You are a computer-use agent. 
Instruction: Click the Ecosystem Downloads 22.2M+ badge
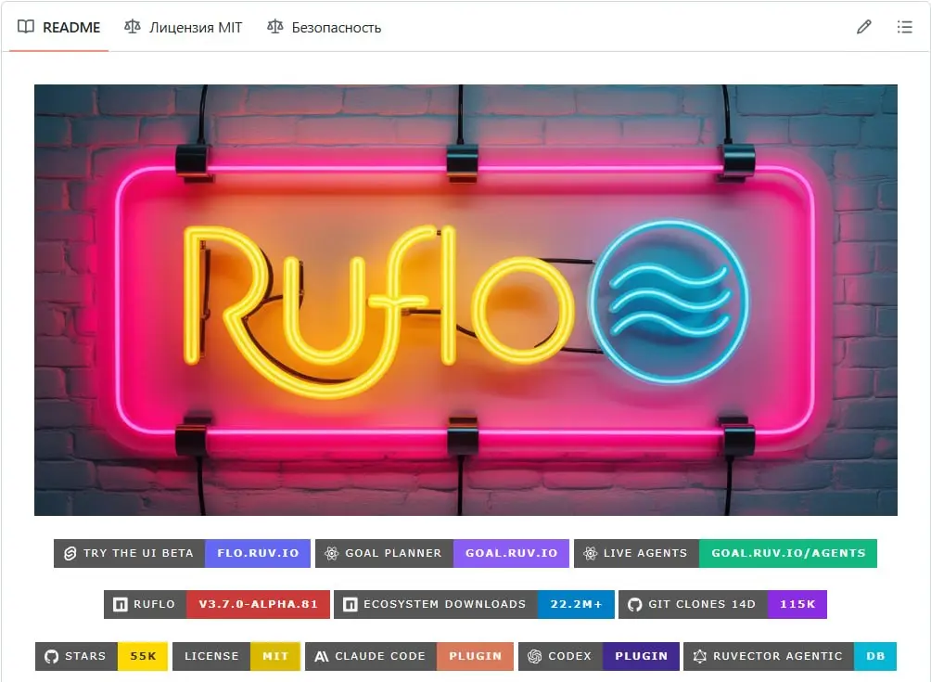coord(474,604)
